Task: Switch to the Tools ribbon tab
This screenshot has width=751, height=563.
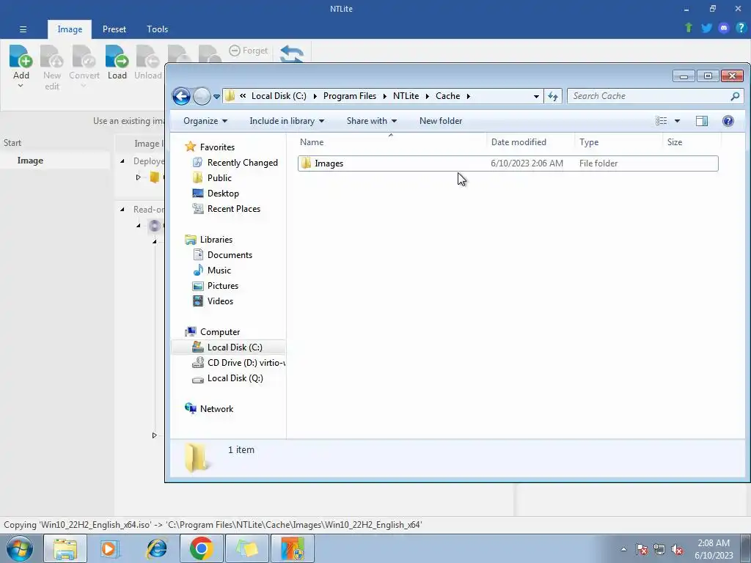Action: [157, 29]
